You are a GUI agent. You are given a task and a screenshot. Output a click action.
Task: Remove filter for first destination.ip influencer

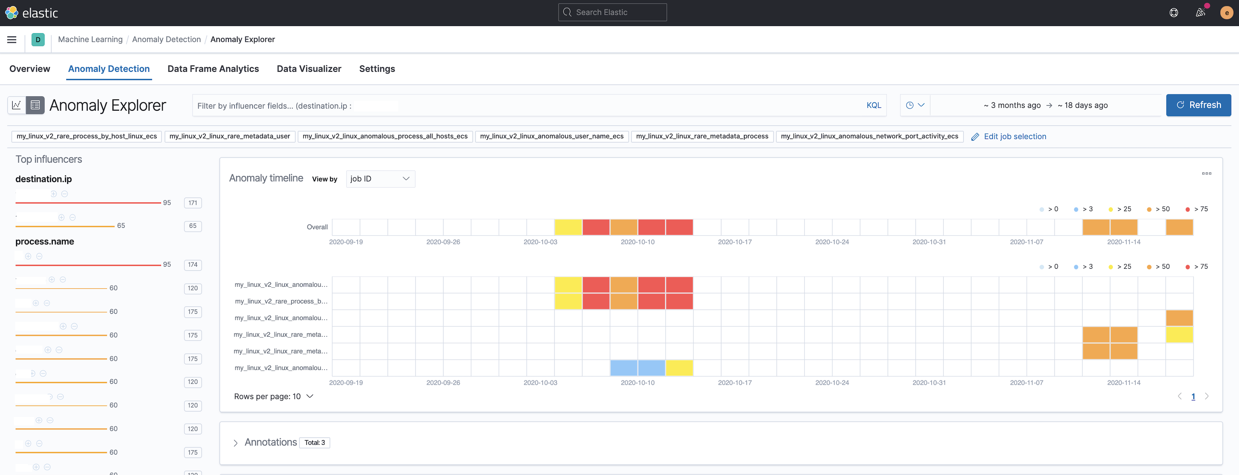(64, 194)
